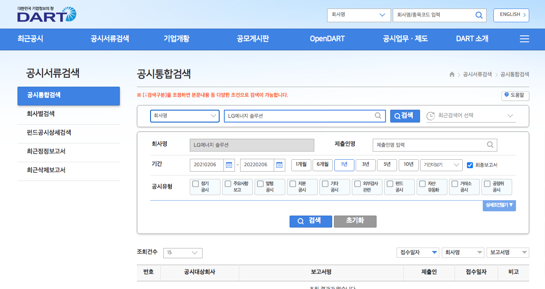Sort by 보고서명 dropdown
Viewport: 545px width, 289px height.
coord(508,253)
